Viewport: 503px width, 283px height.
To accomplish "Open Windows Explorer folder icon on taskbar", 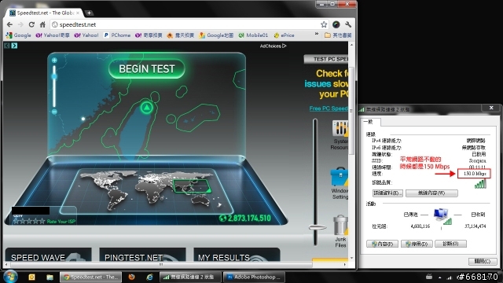I will pyautogui.click(x=50, y=277).
